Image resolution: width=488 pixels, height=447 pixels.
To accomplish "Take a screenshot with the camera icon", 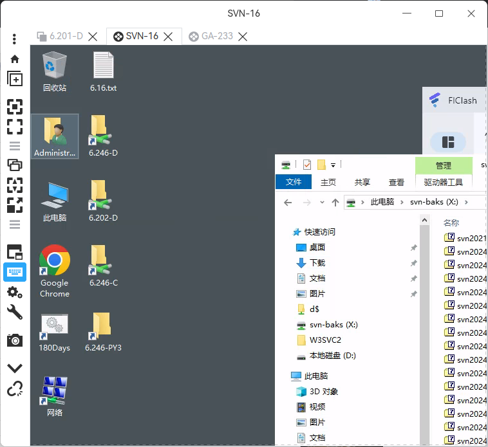I will coord(15,340).
